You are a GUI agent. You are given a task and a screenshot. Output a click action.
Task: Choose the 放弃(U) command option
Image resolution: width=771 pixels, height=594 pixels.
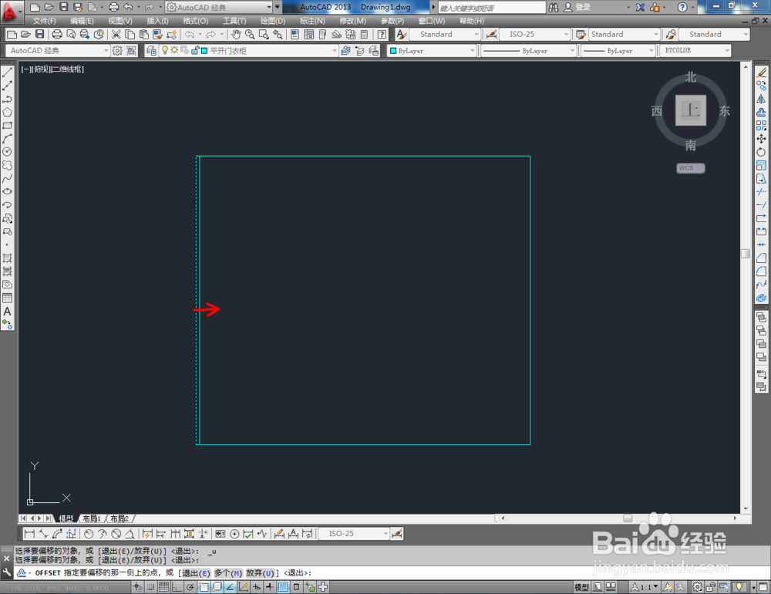(260, 573)
